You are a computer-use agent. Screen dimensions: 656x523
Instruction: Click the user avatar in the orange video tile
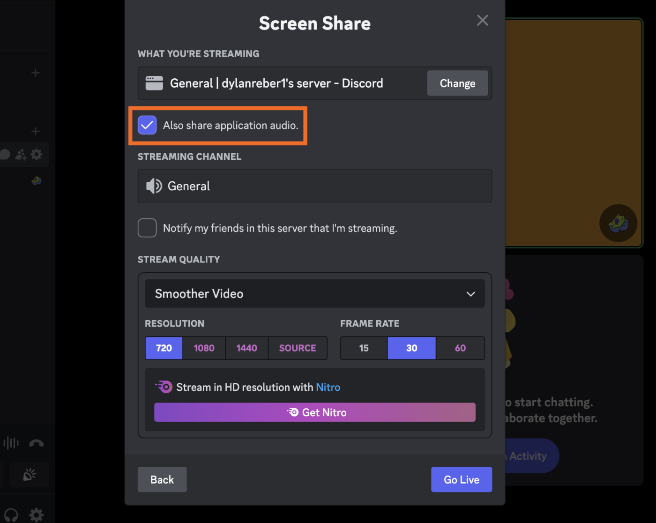[618, 223]
